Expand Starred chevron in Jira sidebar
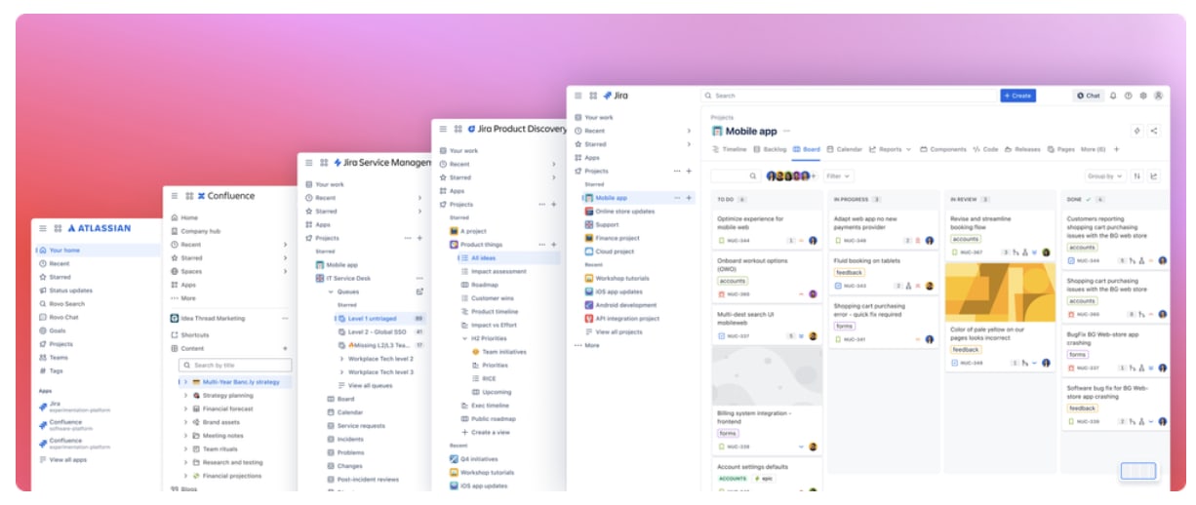 (689, 144)
